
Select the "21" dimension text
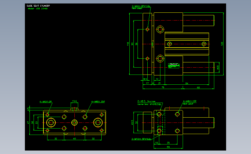[x=160, y=83]
